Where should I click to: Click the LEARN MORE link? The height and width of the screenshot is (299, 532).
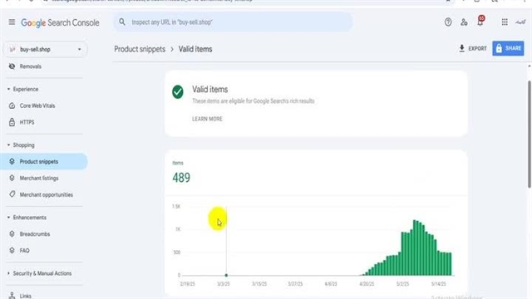207,119
